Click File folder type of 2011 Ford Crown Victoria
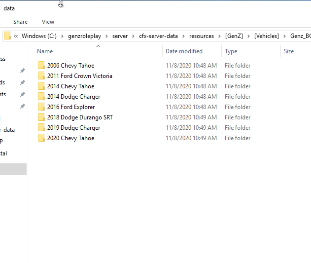Image resolution: width=311 pixels, height=263 pixels. pos(238,76)
